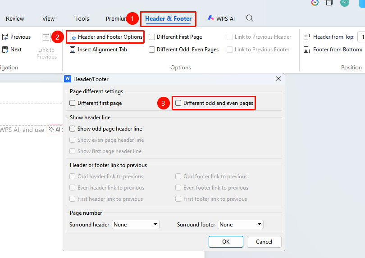Click the Link to Previous icon
The image size is (365, 258).
coord(46,37)
